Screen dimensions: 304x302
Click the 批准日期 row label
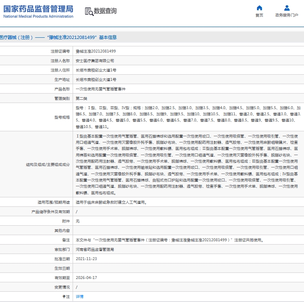tap(62, 259)
